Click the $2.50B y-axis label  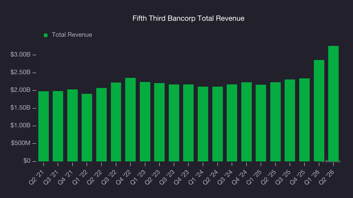20,73
